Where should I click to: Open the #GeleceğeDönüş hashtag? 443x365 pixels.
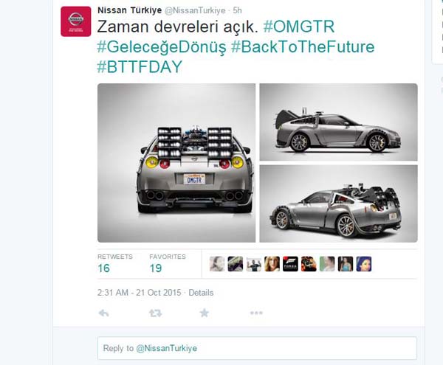[x=162, y=47]
